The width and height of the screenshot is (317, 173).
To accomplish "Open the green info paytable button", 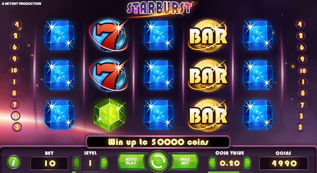I will [x=14, y=162].
